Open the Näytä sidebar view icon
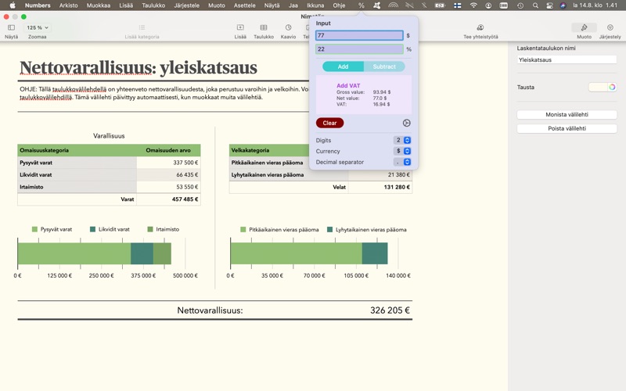Screen dimensions: 626x391 point(11,27)
